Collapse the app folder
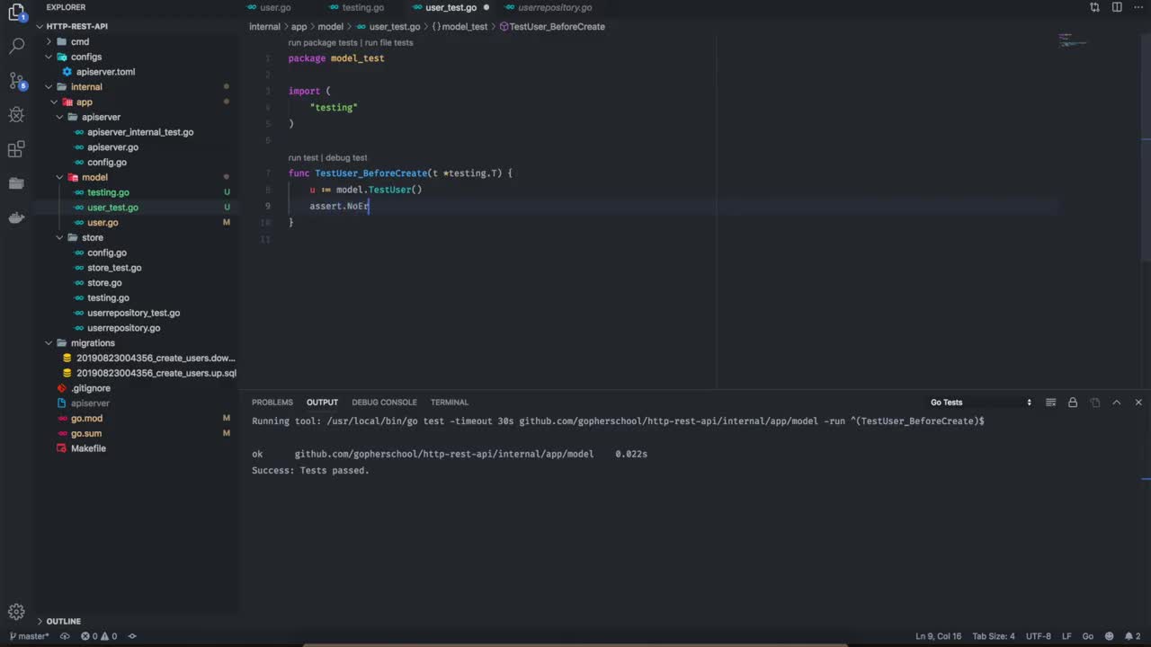 tap(85, 102)
